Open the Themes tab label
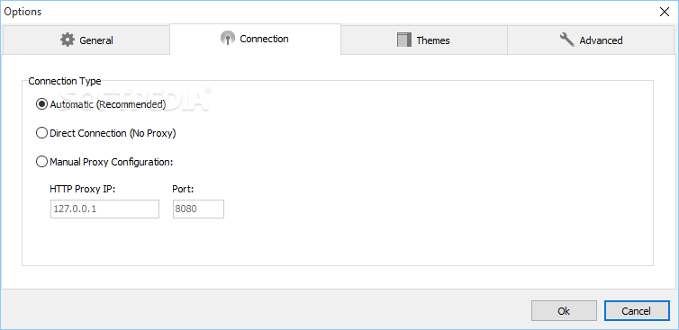The height and width of the screenshot is (330, 679). (x=433, y=40)
